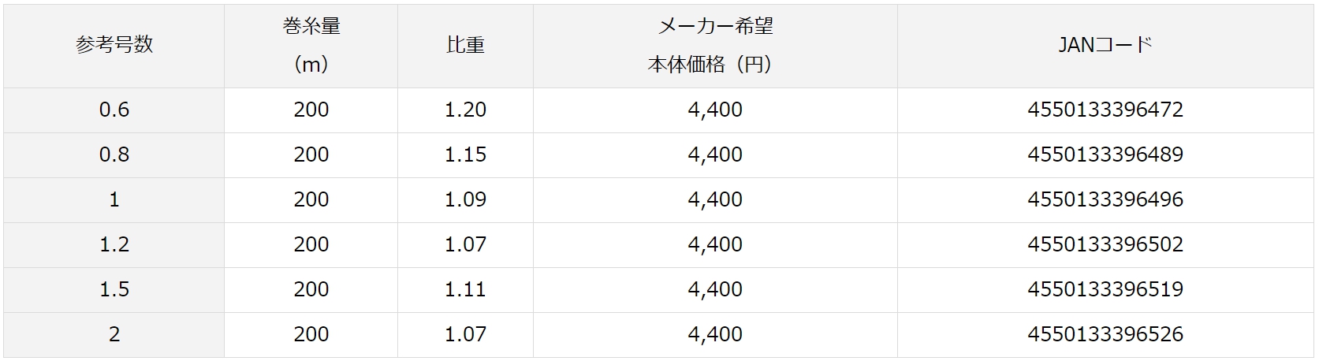Click the 1.2 size cell

[114, 244]
